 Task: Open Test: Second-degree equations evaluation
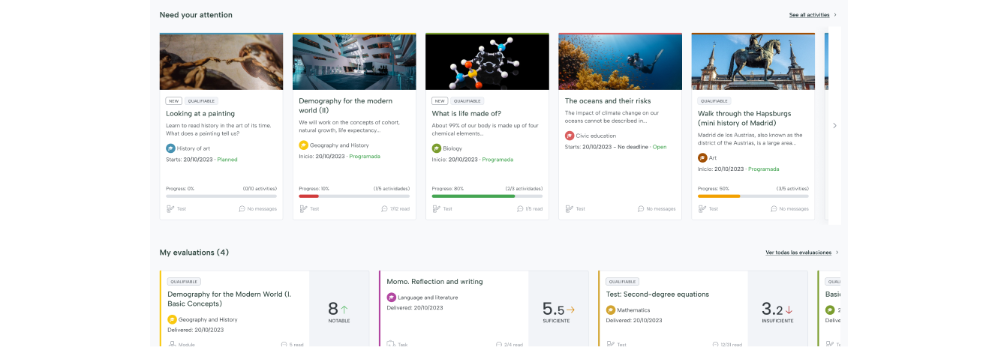point(657,294)
